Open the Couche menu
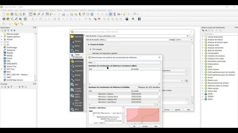The width and height of the screenshot is (238, 133). point(23,10)
